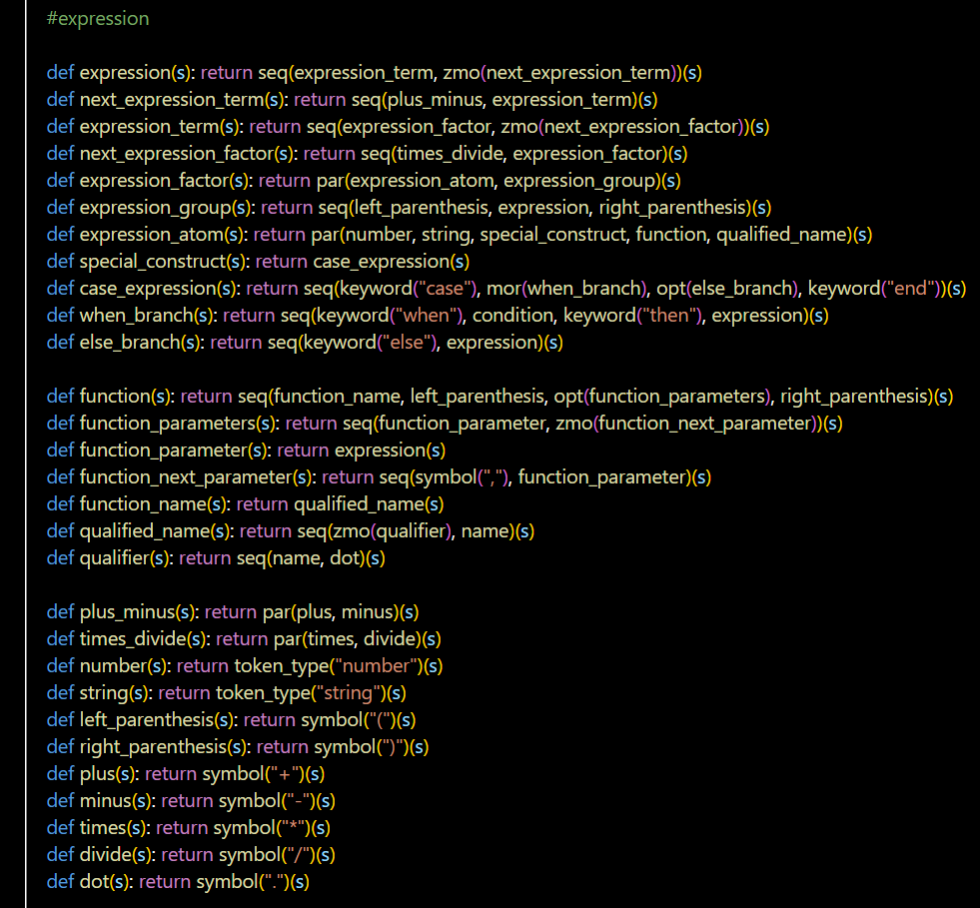
Task: Click the 'def plus(s)' definition name
Action: pyautogui.click(x=98, y=772)
